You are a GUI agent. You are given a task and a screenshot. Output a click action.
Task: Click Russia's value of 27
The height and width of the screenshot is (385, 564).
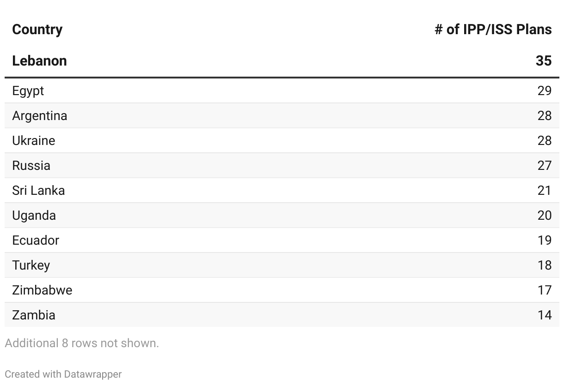(544, 166)
